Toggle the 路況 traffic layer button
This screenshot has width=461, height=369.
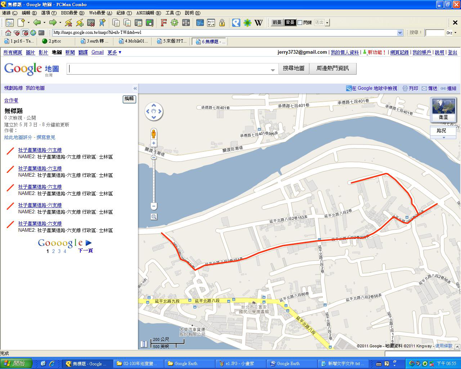pos(441,130)
